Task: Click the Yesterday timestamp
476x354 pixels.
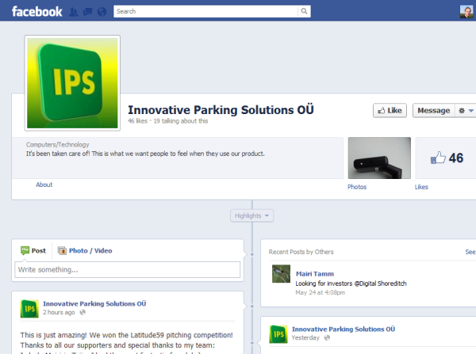Action: [305, 337]
